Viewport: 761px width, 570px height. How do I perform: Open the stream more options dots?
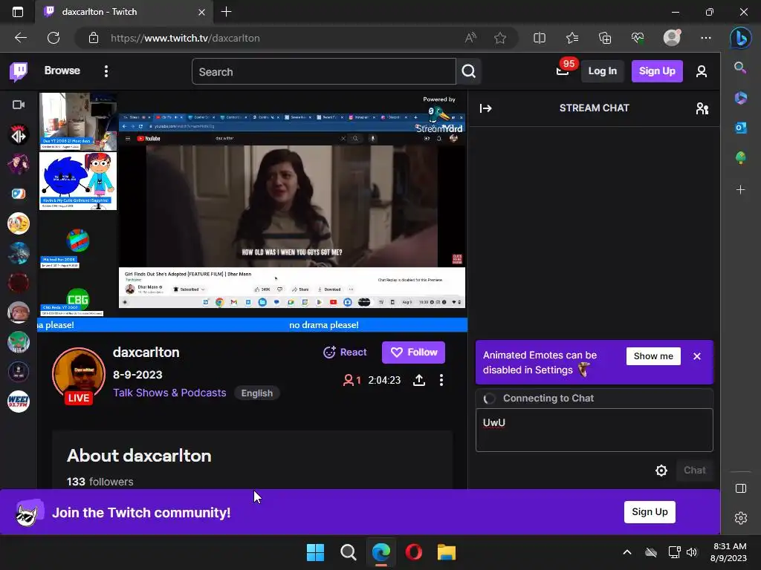tap(441, 380)
